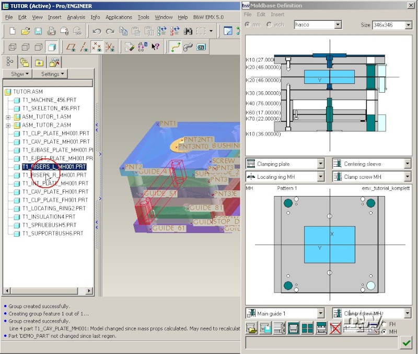Open the connections tab with hammer icon
The image size is (418, 354).
(54, 62)
